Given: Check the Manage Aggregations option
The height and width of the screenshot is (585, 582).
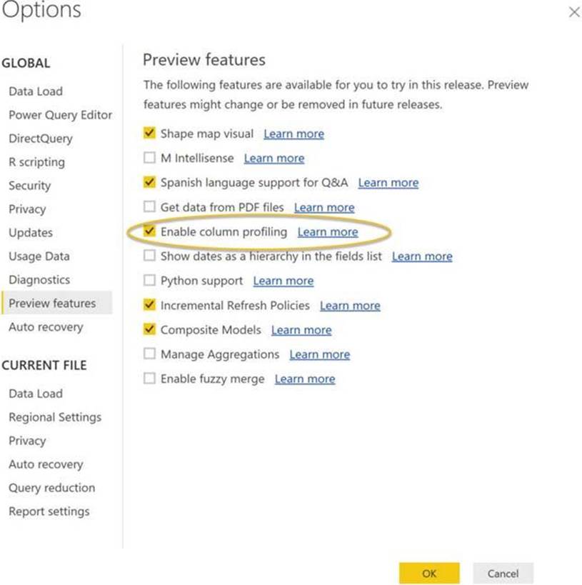Looking at the screenshot, I should (149, 354).
